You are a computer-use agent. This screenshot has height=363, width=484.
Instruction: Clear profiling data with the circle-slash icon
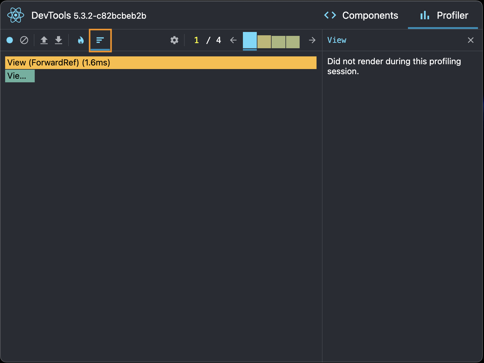pyautogui.click(x=24, y=40)
